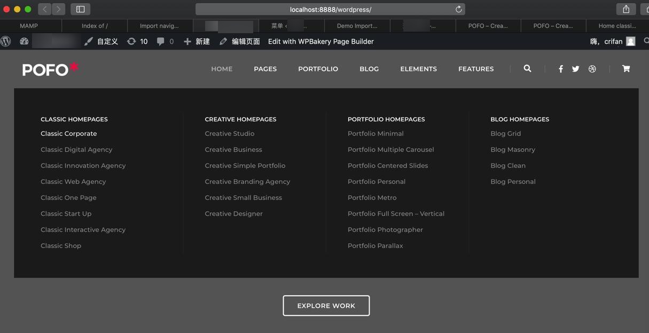Switch to the Index of / tab
The height and width of the screenshot is (333, 649).
(95, 26)
